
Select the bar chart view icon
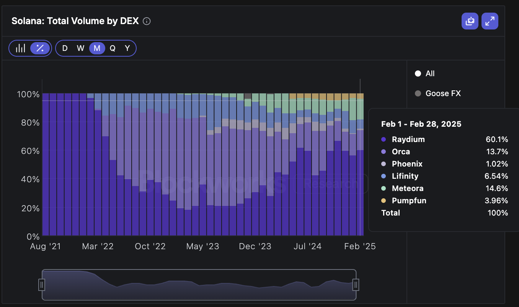pos(21,48)
